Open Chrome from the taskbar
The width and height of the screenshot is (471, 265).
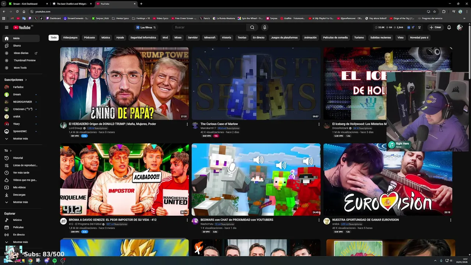coord(30,261)
